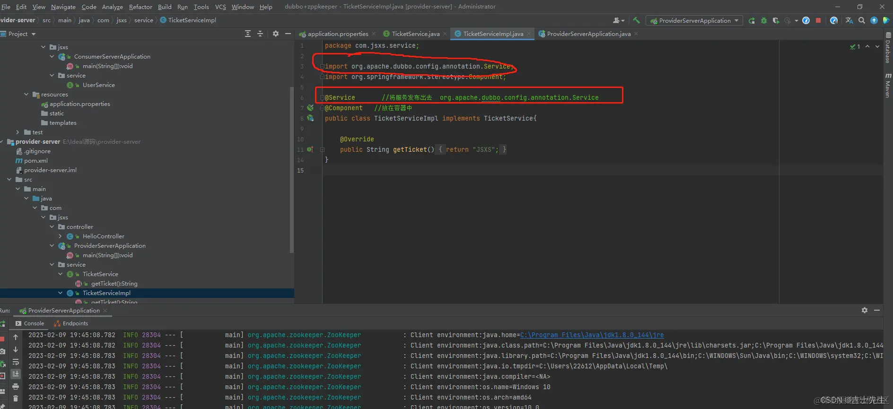The height and width of the screenshot is (409, 893).
Task: Open run configuration dropdown ProviderServerApplication
Action: (694, 20)
